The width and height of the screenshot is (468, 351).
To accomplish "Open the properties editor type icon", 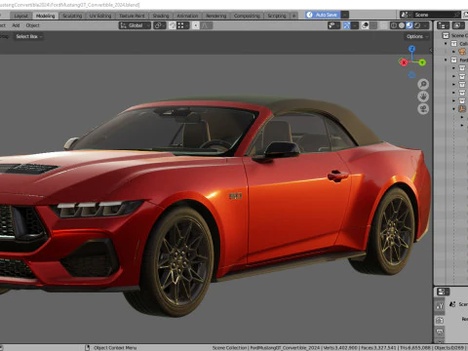I will point(443,292).
